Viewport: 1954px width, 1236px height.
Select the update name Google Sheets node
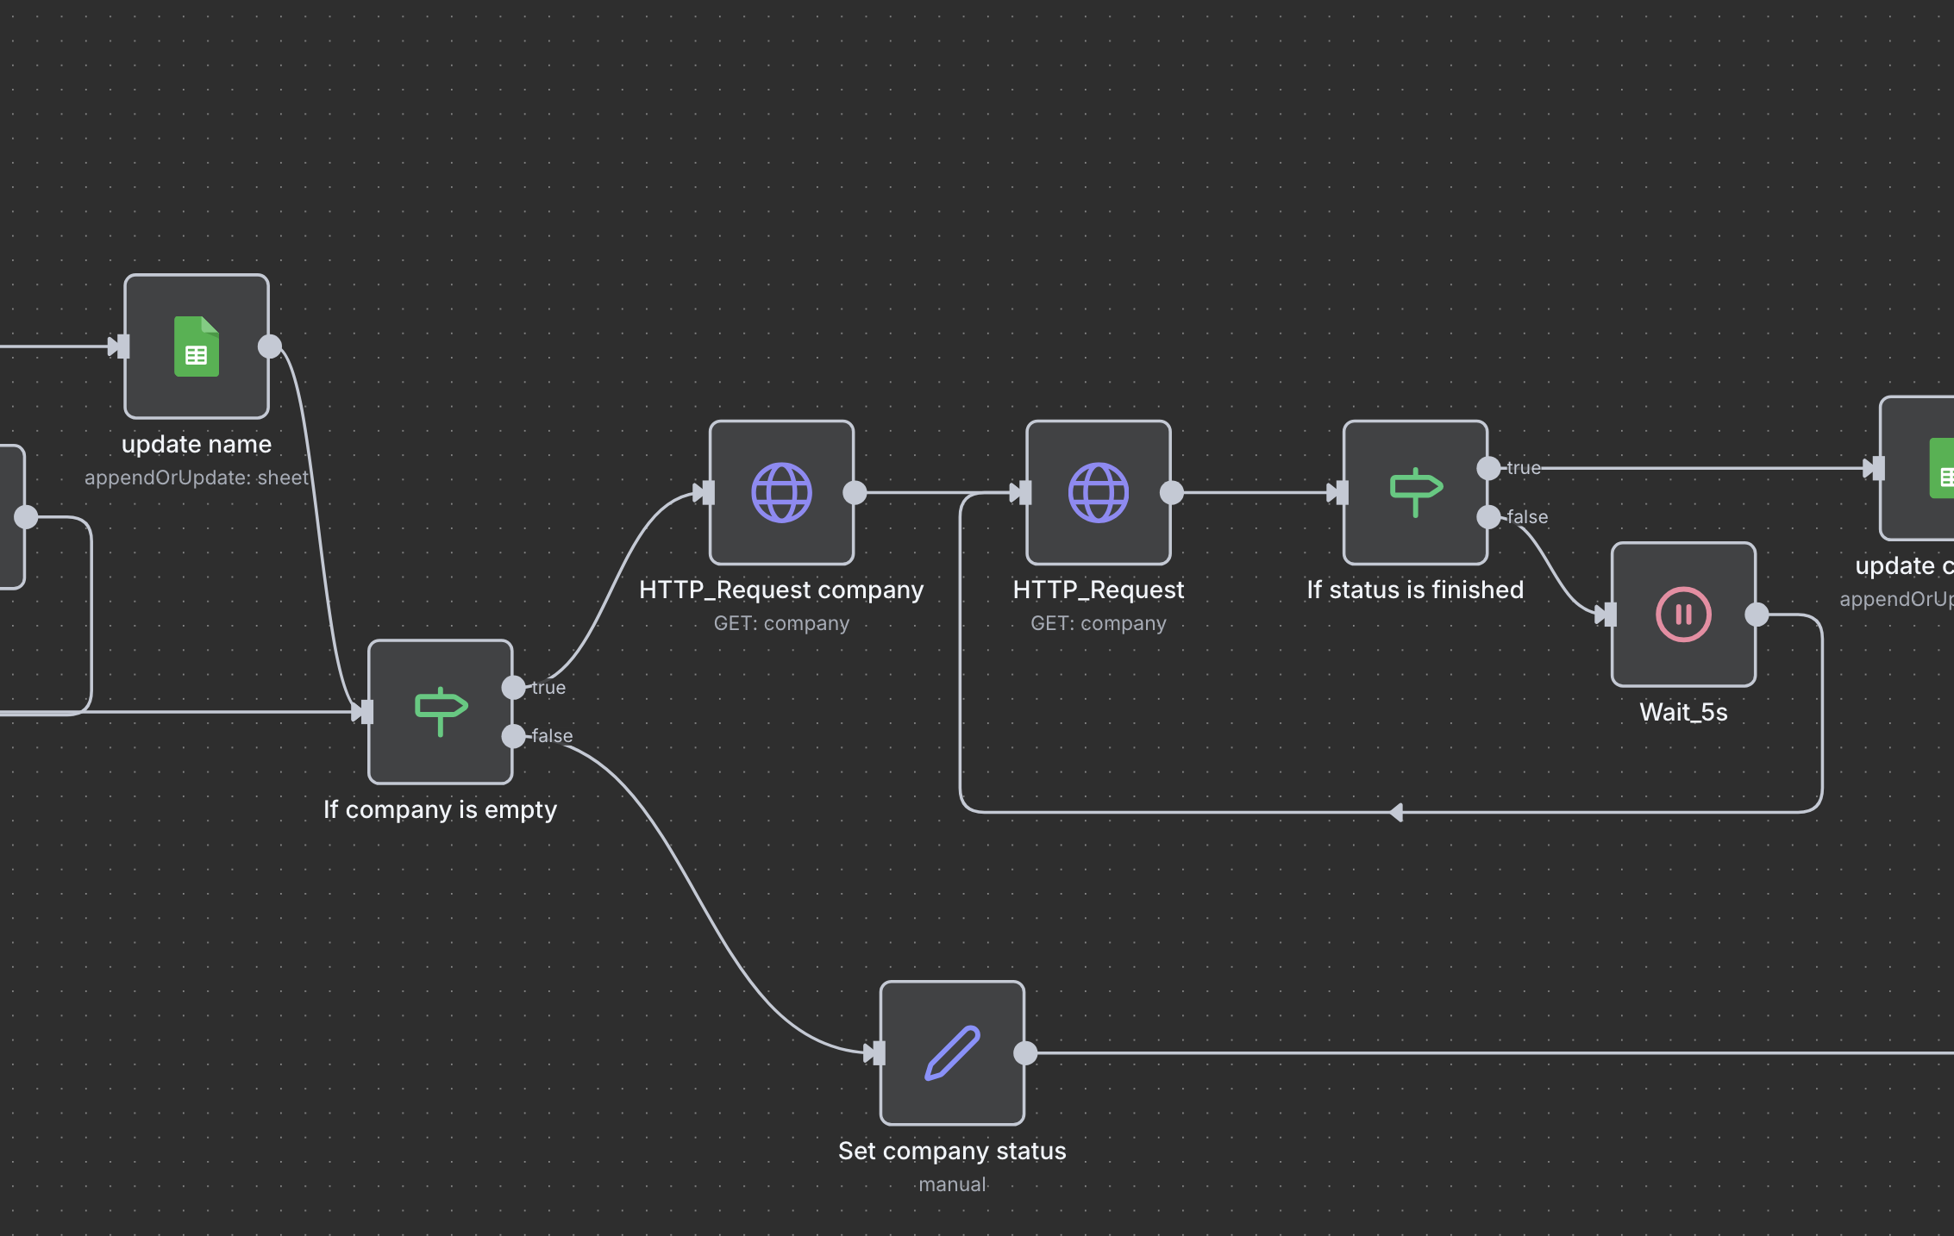tap(197, 346)
